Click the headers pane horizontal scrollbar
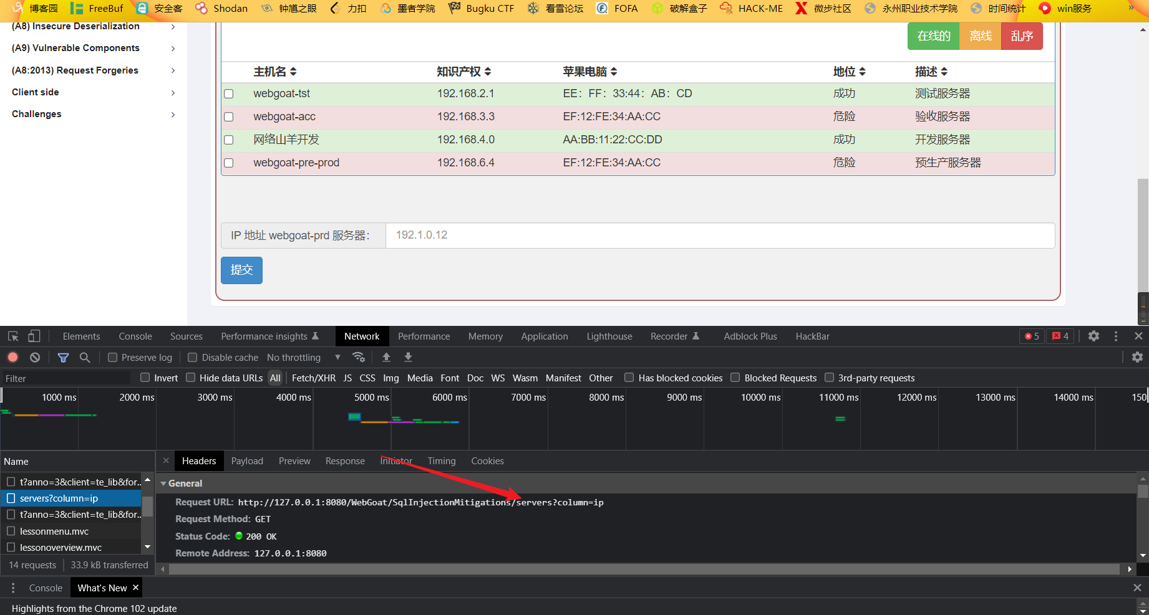The height and width of the screenshot is (615, 1149). click(x=644, y=570)
